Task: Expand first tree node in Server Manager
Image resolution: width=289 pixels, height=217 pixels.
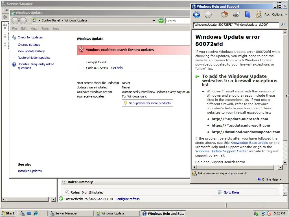Action: point(5,29)
